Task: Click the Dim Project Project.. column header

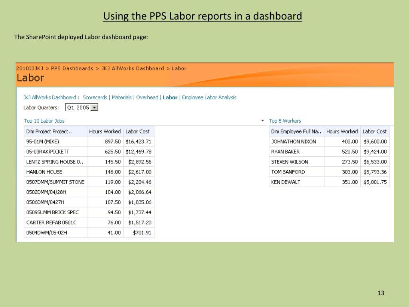Action: [x=56, y=131]
